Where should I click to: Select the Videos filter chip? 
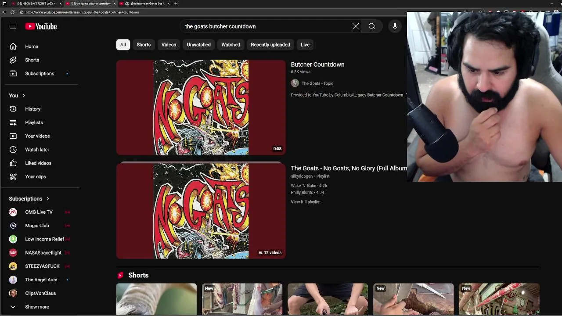pos(169,45)
